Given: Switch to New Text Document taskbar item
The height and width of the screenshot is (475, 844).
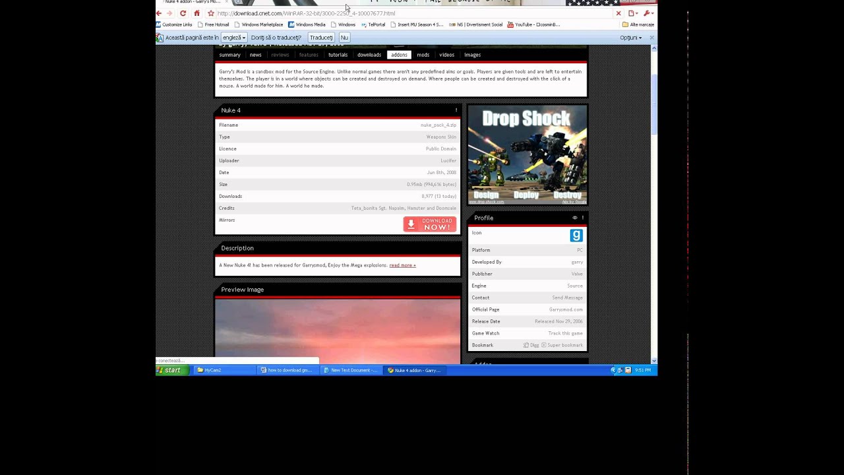Looking at the screenshot, I should 351,370.
